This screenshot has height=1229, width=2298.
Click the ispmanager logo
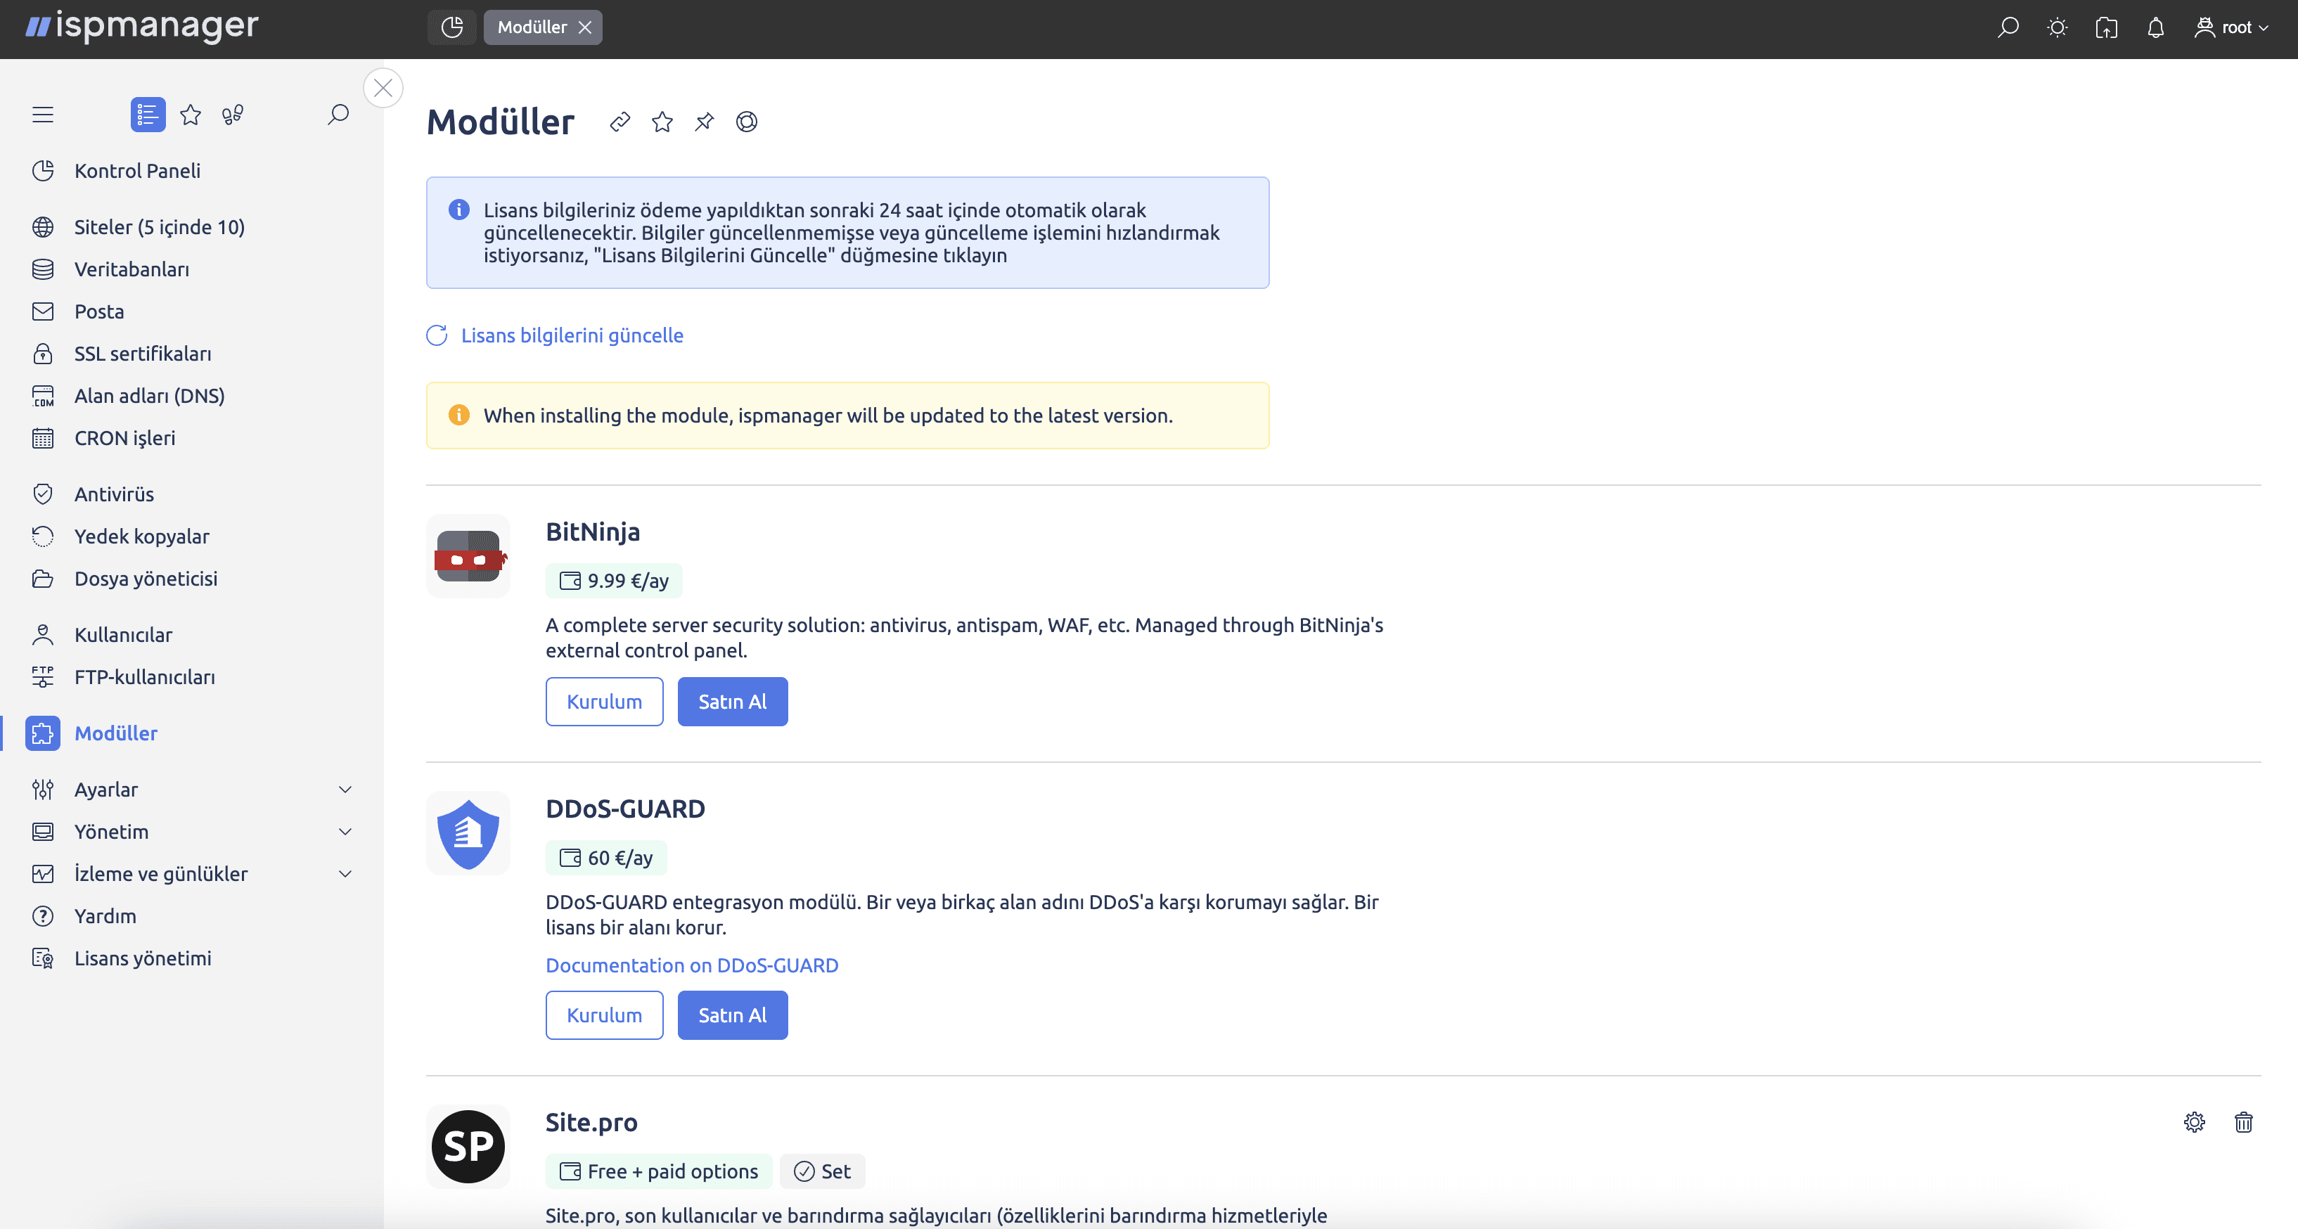pos(142,26)
